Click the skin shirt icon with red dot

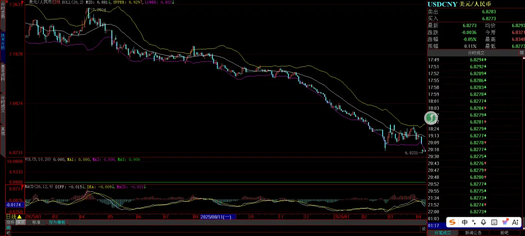(x=505, y=222)
